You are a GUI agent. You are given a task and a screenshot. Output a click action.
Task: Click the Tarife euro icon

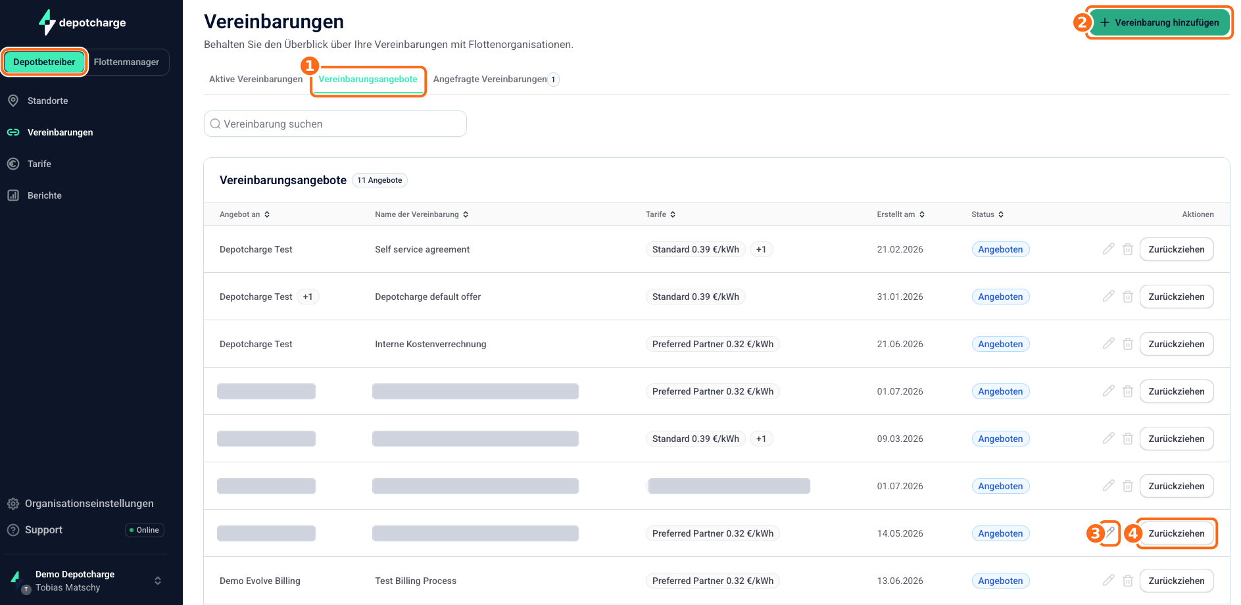[13, 164]
